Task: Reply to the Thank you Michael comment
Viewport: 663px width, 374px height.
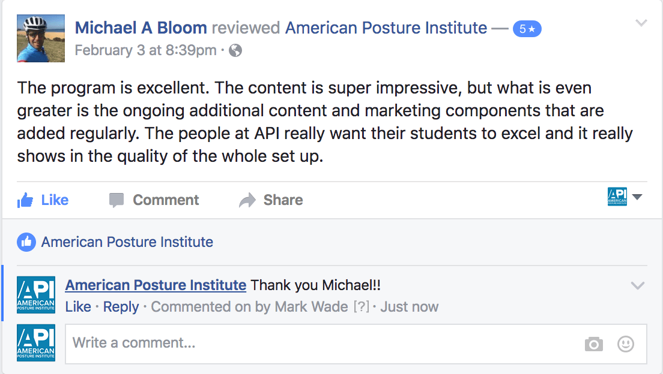Action: click(121, 307)
